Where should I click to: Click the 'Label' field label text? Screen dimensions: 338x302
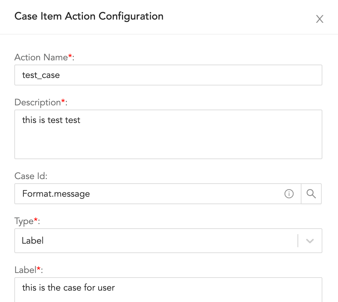25,270
